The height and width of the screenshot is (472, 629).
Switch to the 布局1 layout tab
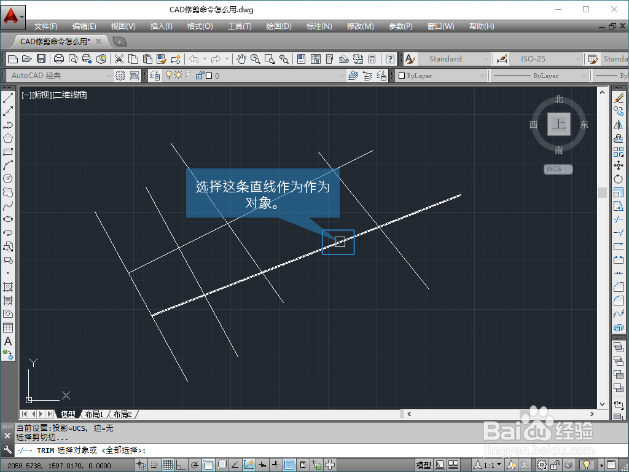94,414
